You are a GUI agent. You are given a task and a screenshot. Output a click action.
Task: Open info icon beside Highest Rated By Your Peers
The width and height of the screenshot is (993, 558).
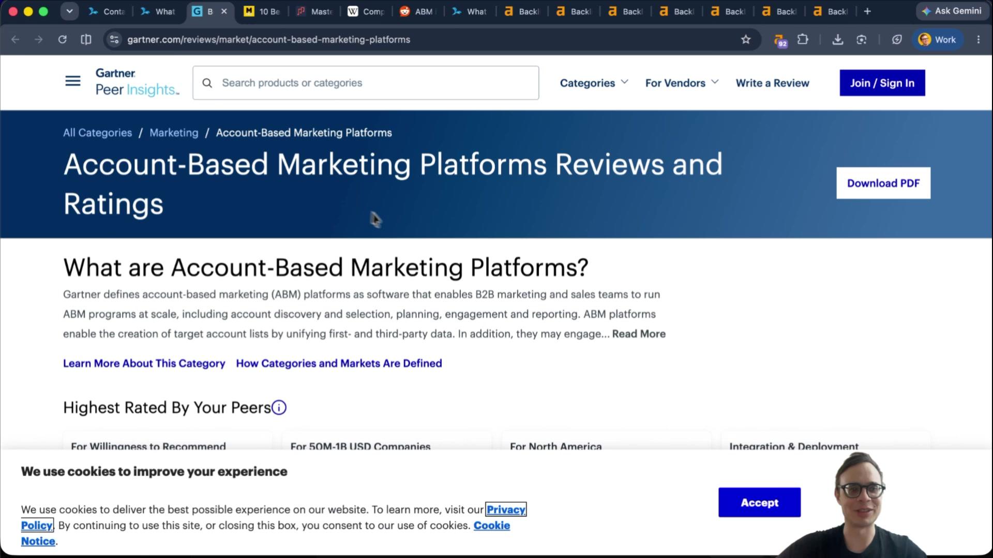point(279,408)
